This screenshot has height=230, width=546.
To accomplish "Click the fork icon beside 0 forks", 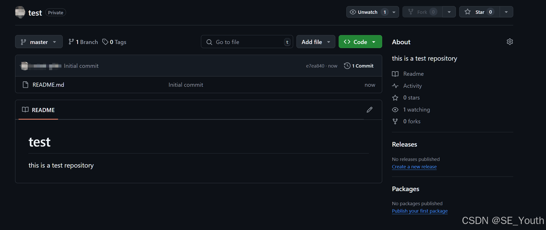I will 395,121.
